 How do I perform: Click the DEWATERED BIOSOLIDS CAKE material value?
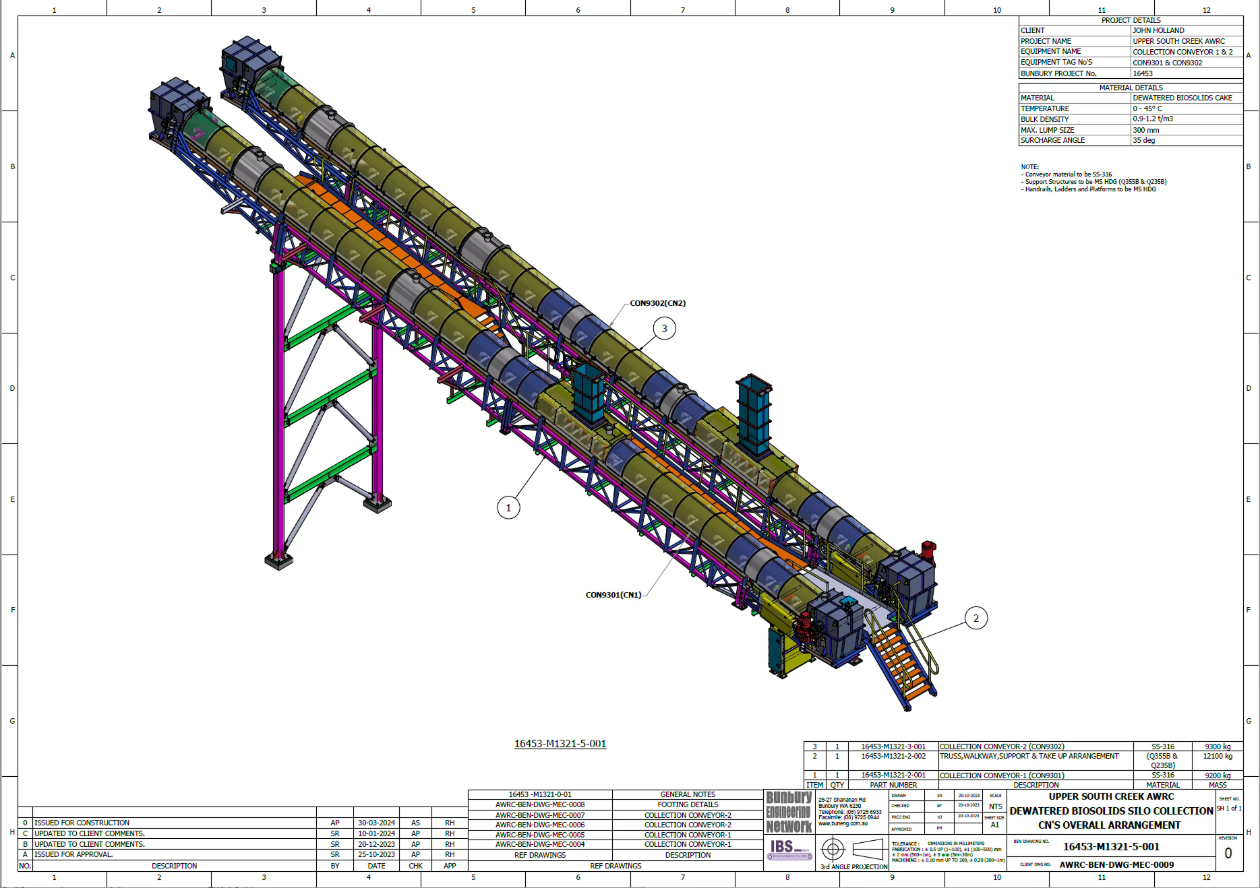pos(1182,98)
